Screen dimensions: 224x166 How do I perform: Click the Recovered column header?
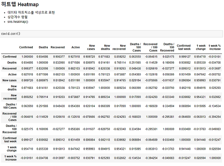coord(58,47)
